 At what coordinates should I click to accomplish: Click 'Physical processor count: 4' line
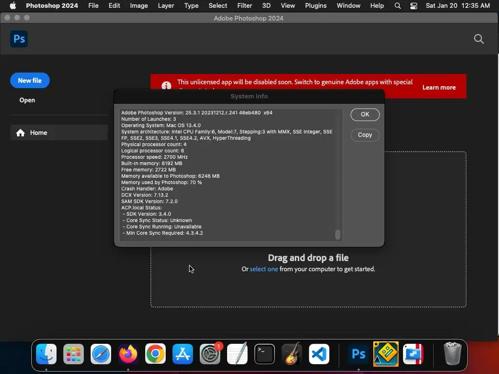point(154,144)
